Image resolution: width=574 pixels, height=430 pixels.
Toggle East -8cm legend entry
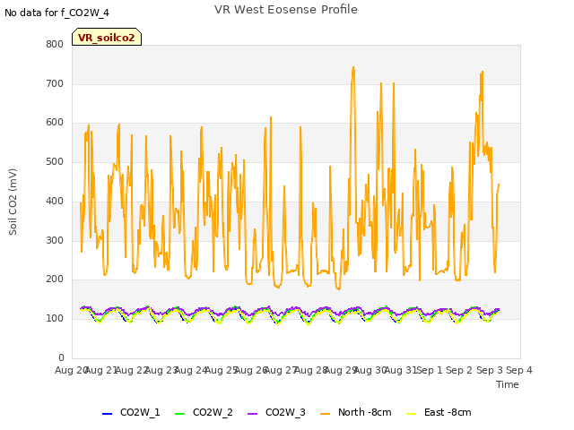[x=439, y=412]
